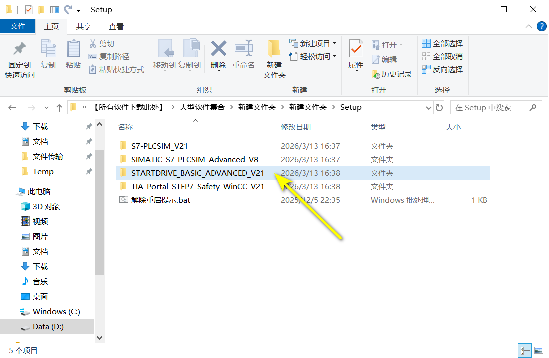
Task: Open the blue Help question mark
Action: [x=541, y=26]
